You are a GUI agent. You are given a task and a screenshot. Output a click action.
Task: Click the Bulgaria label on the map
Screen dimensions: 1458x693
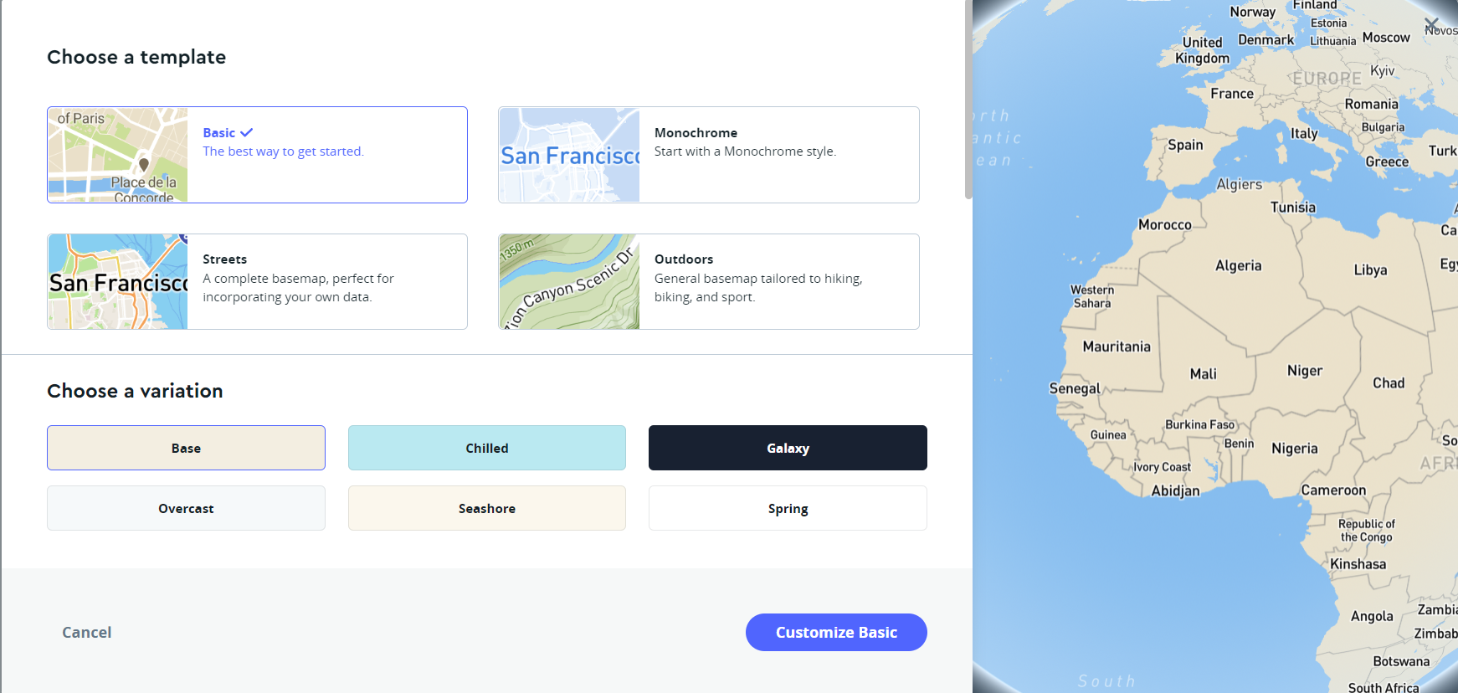(1383, 127)
